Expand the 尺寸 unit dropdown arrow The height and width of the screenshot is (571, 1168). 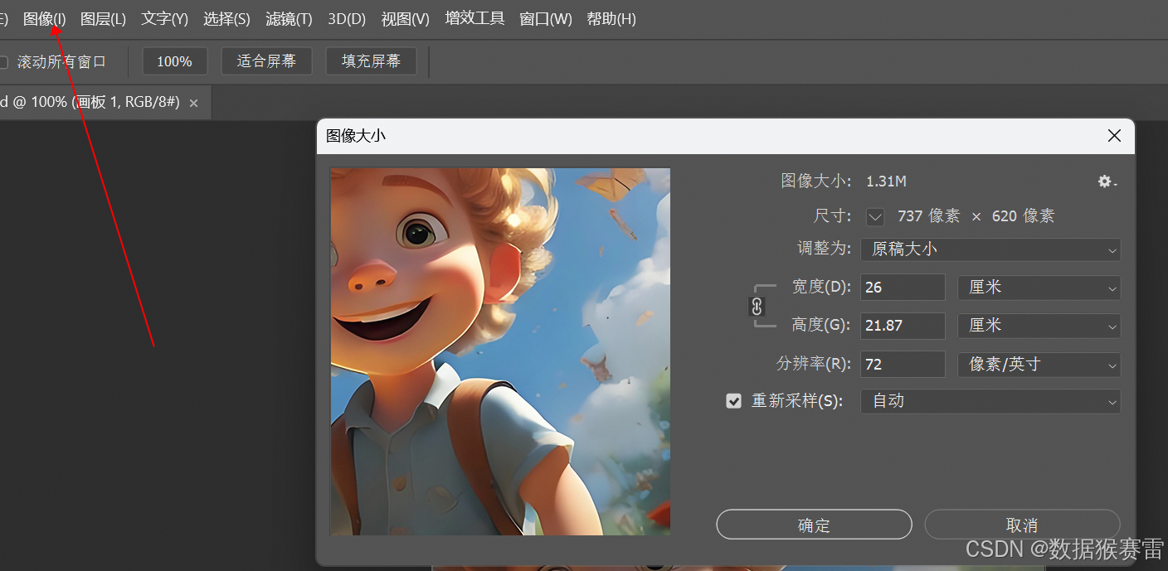coord(875,216)
